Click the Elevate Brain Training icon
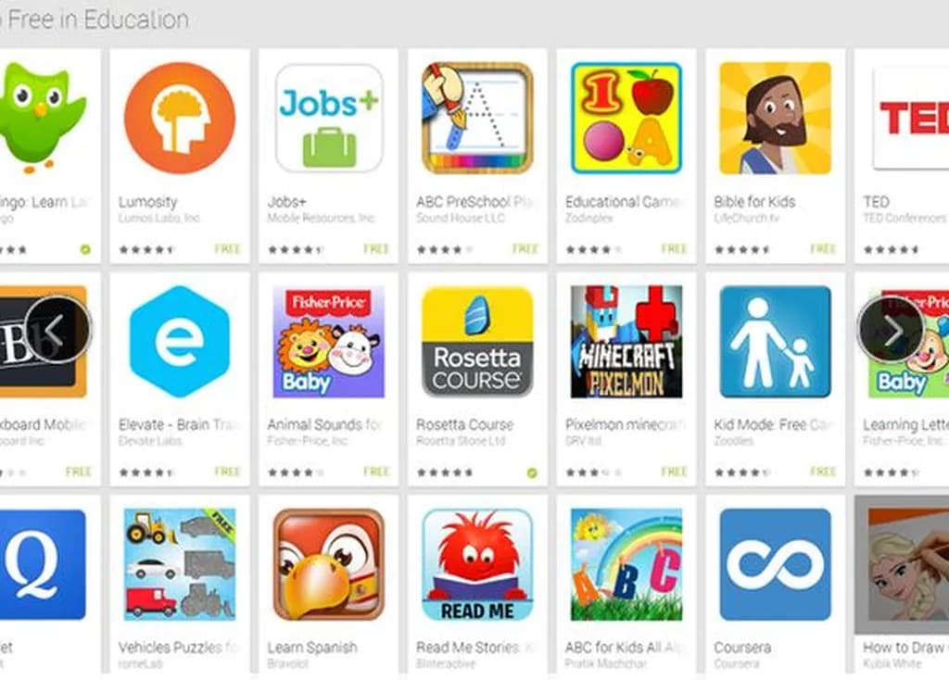 [180, 342]
